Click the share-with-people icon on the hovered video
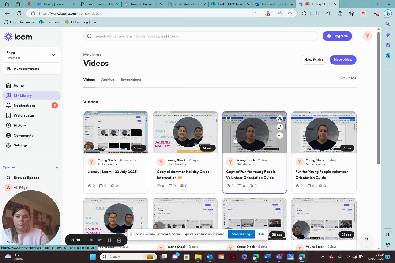Screen dimensions: 395x263 pyautogui.click(x=280, y=119)
